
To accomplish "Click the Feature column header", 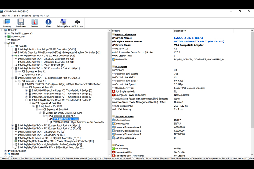I will (x=116, y=31).
